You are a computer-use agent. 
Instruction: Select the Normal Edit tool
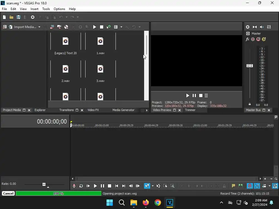[x=147, y=186]
